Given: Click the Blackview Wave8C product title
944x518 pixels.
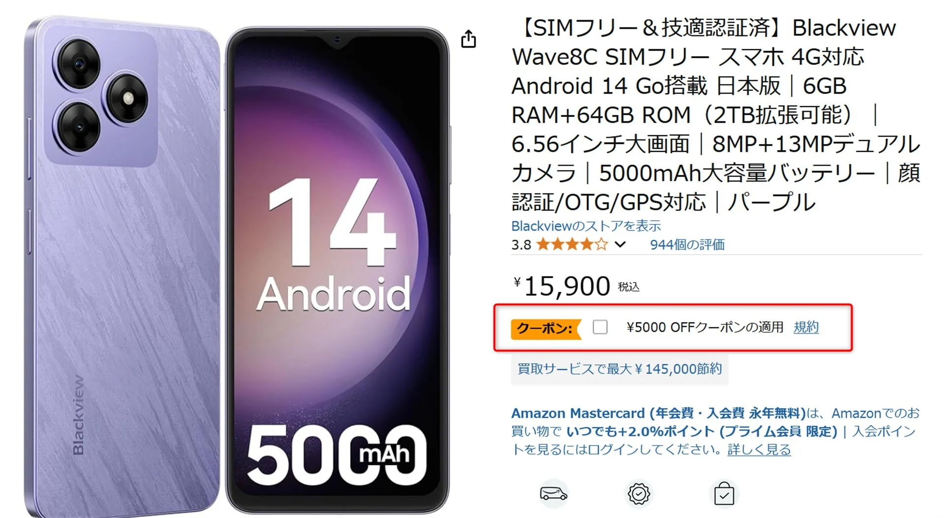Looking at the screenshot, I should pyautogui.click(x=715, y=115).
